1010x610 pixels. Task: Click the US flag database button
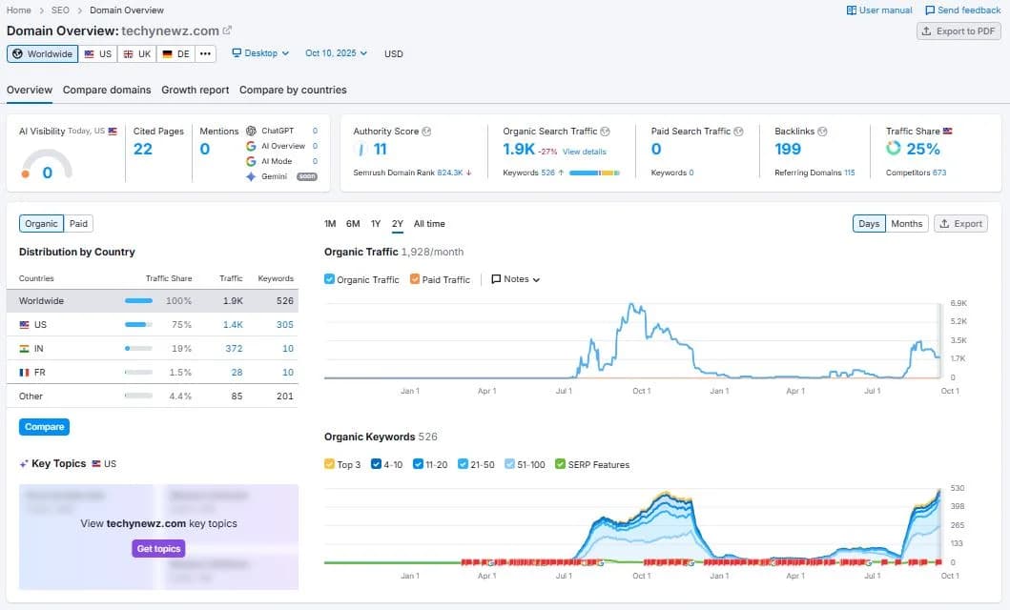[98, 54]
